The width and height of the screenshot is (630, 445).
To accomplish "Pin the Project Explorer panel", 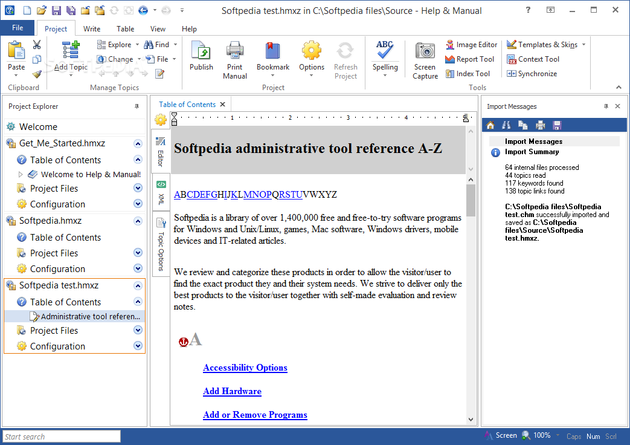I will tap(137, 106).
